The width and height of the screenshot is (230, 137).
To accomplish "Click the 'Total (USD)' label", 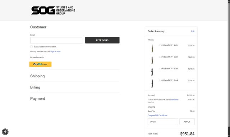I will click(x=153, y=134).
